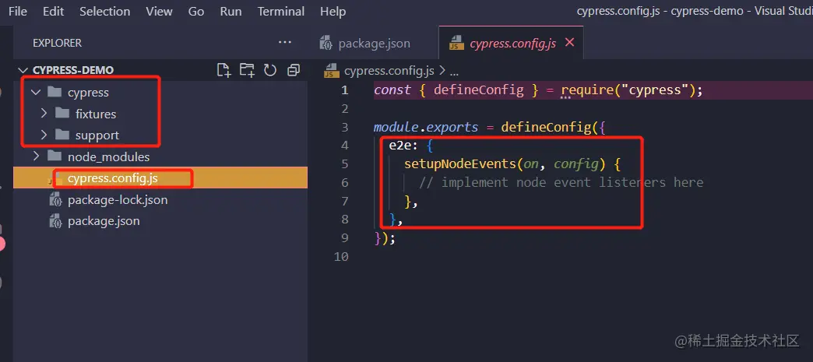Open cypress.config.js in the Explorer tree

(x=160, y=178)
